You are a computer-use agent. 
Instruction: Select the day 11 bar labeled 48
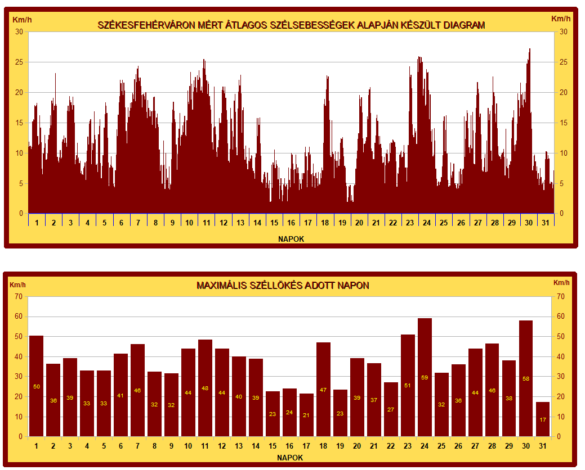205,388
